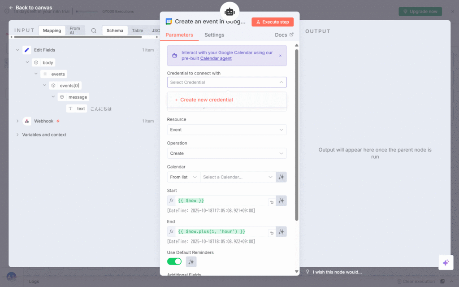Click the End expression input field
The width and height of the screenshot is (459, 287).
click(222, 232)
